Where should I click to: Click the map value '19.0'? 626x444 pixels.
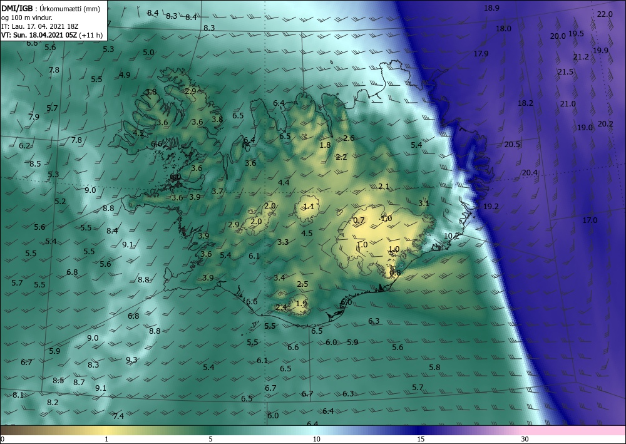[585, 128]
